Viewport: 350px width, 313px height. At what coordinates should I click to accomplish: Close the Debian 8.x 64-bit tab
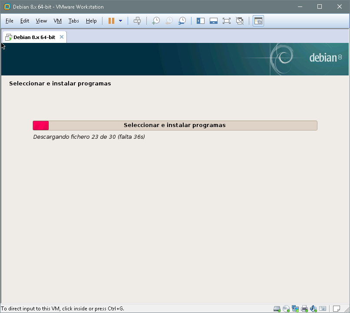(62, 37)
